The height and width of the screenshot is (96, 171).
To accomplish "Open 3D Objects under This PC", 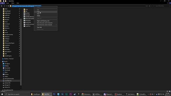I will pos(7,64).
